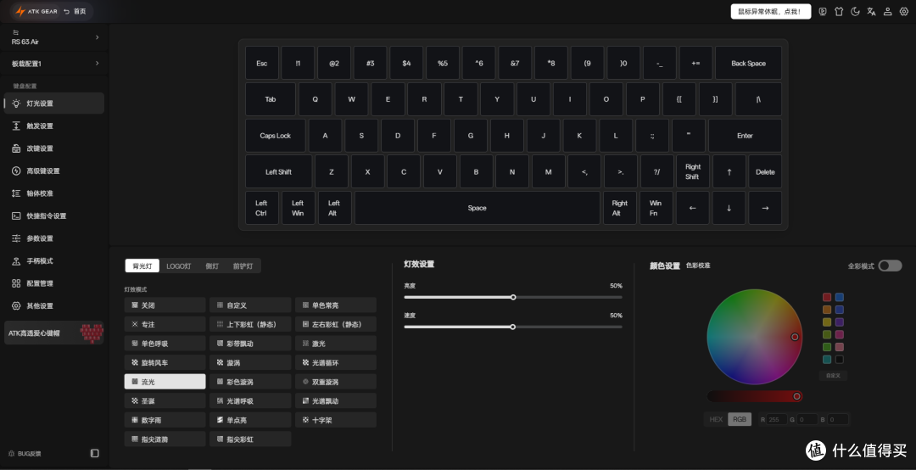The width and height of the screenshot is (916, 470).
Task: Choose the 数字雨 digital rain effect
Action: click(x=165, y=420)
